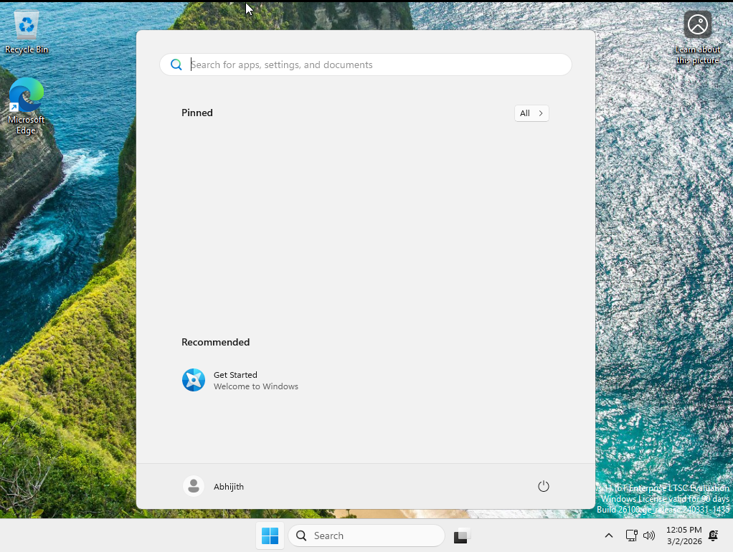Open the Recycle Bin desktop icon
The height and width of the screenshot is (552, 733).
tap(26, 32)
